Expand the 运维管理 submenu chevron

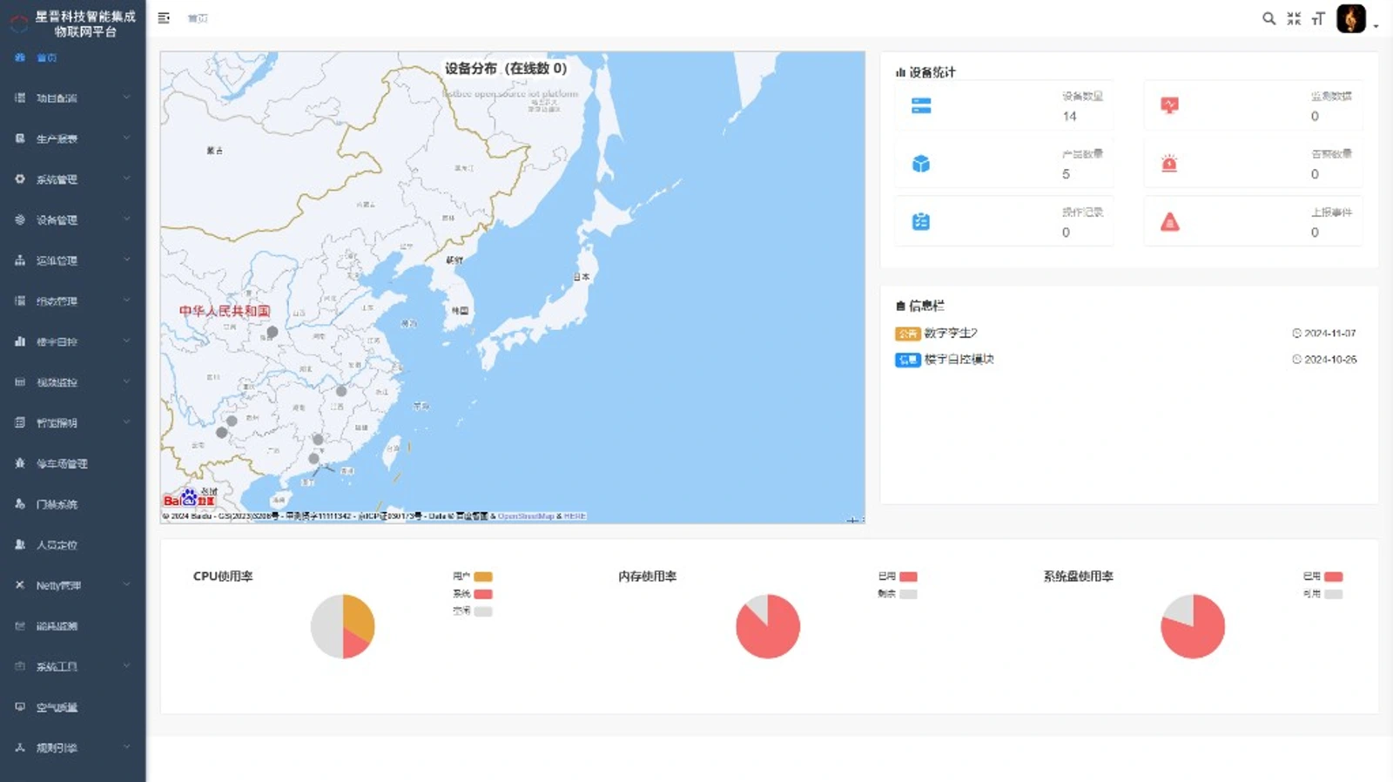pos(127,260)
